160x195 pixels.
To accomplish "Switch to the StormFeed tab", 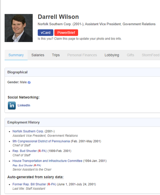I will (151, 55).
